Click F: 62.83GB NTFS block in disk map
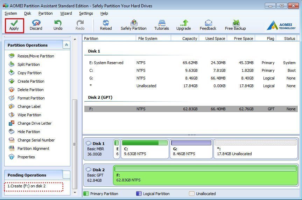Screen dimensions: 302x200 (x=205, y=175)
